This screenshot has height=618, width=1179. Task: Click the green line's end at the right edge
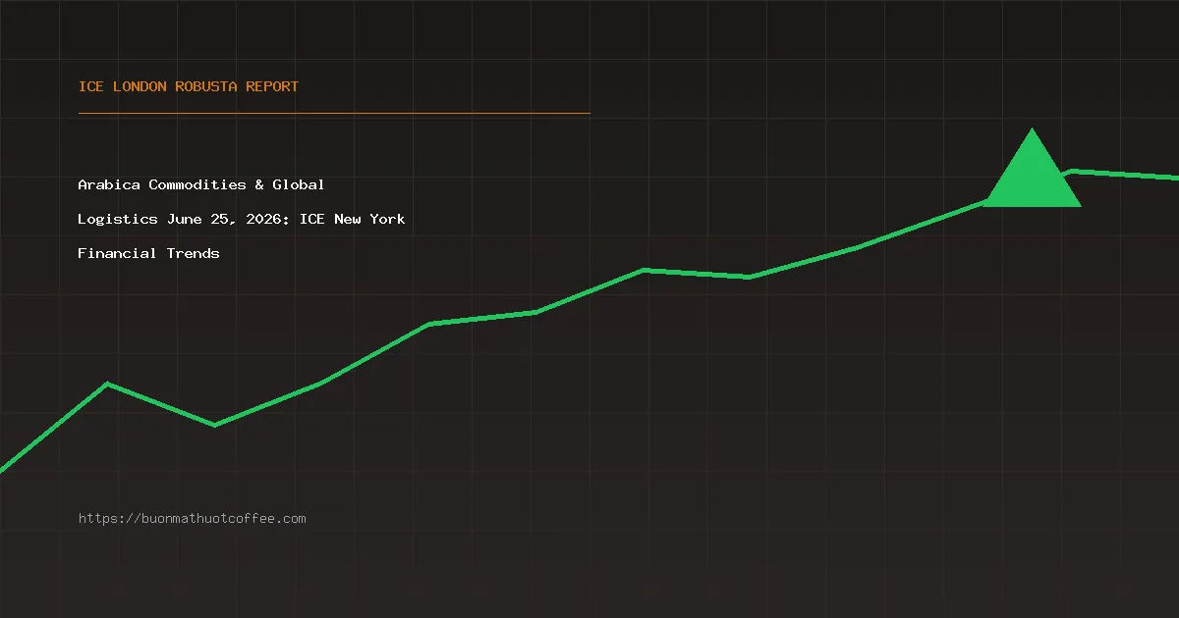click(1175, 178)
